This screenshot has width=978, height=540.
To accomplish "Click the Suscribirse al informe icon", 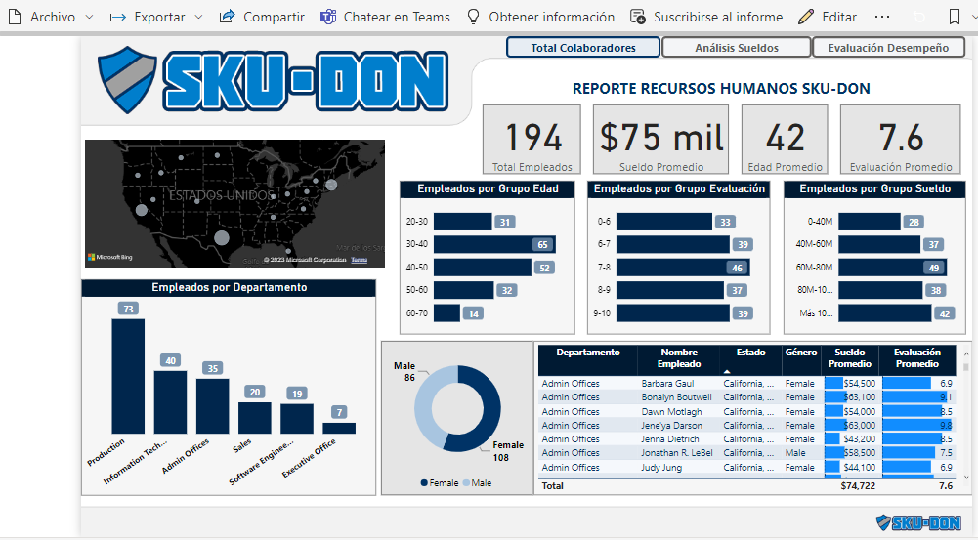I will pos(638,17).
